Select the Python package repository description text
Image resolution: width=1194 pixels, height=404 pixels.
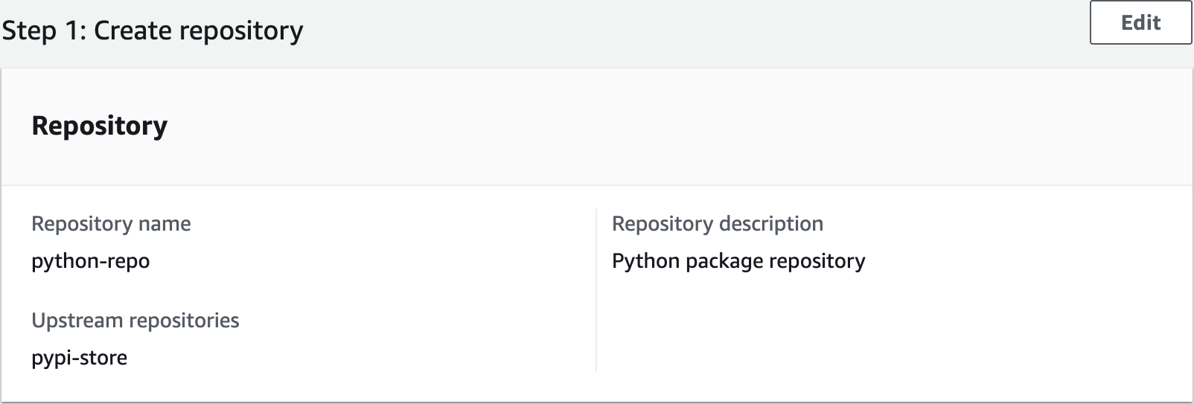738,261
